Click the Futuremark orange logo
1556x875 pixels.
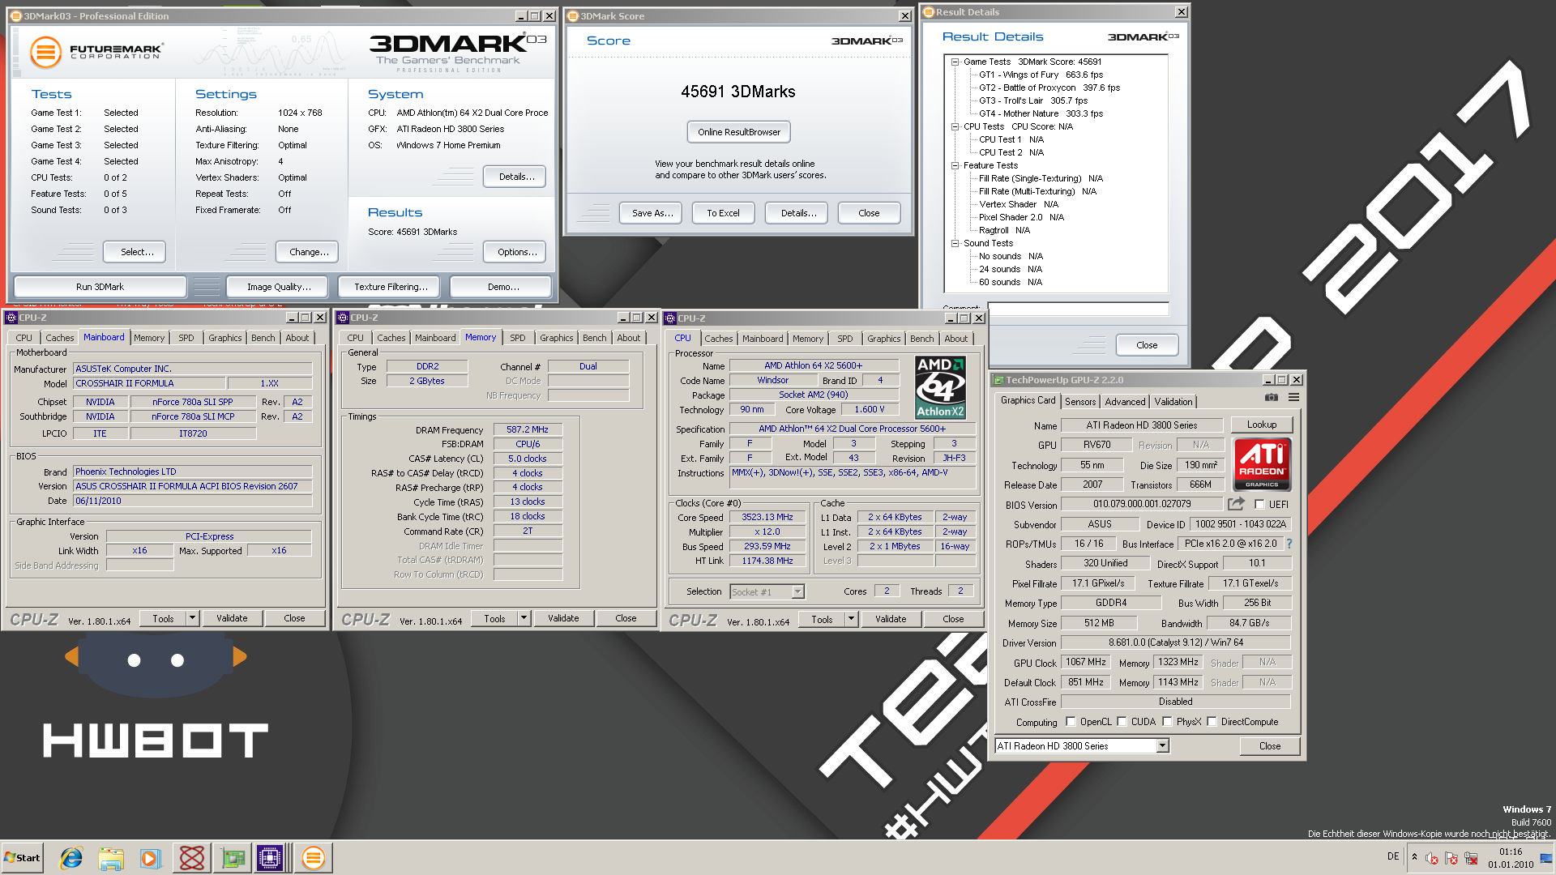coord(45,52)
